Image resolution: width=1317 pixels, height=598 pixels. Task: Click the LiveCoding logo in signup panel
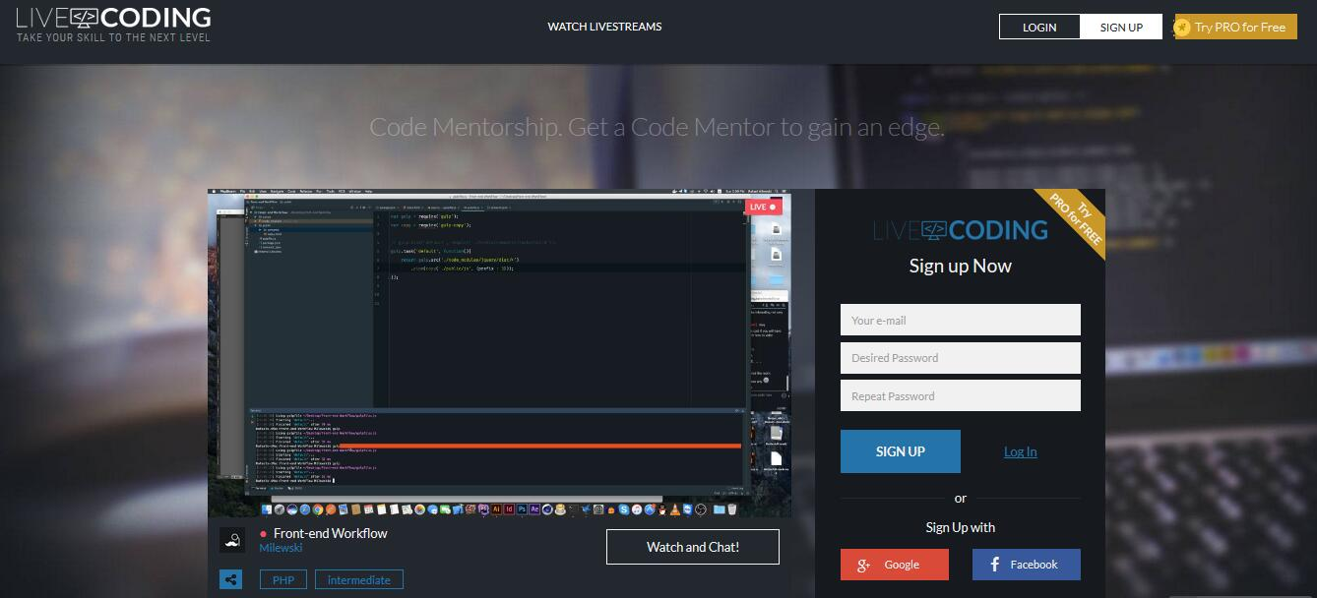(960, 230)
